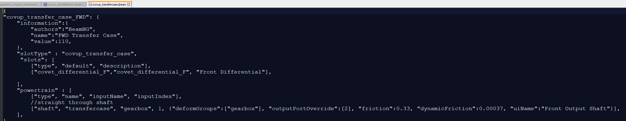Viewport: 626px width, 121px height.
Task: Close the covup_transfercase.jbeam tab
Action: pos(129,5)
